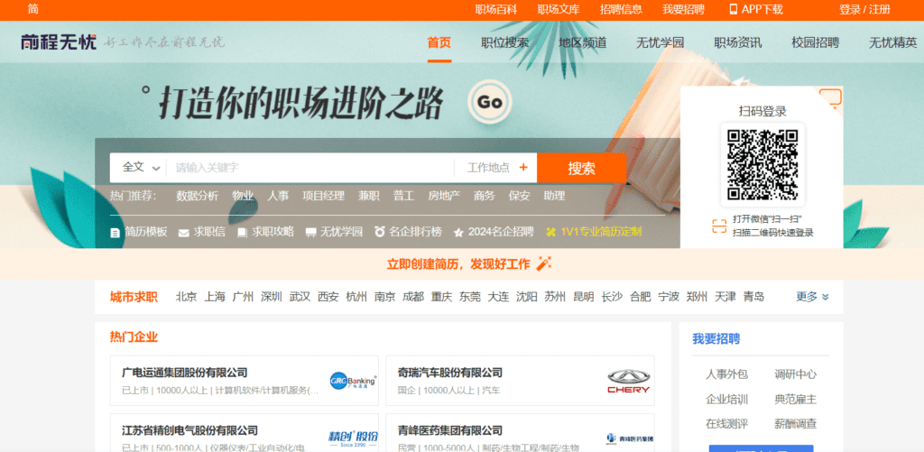Switch to 简 simplified language option

(33, 9)
